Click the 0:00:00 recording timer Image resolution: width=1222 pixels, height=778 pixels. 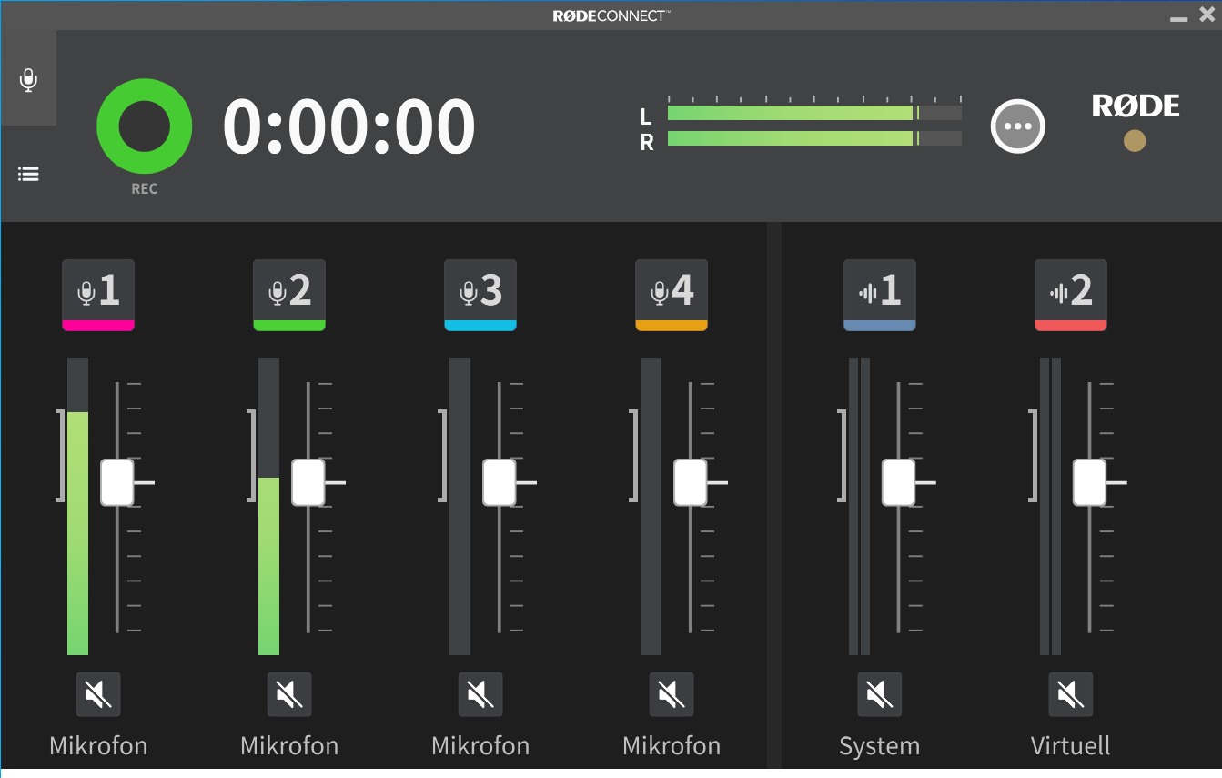348,126
